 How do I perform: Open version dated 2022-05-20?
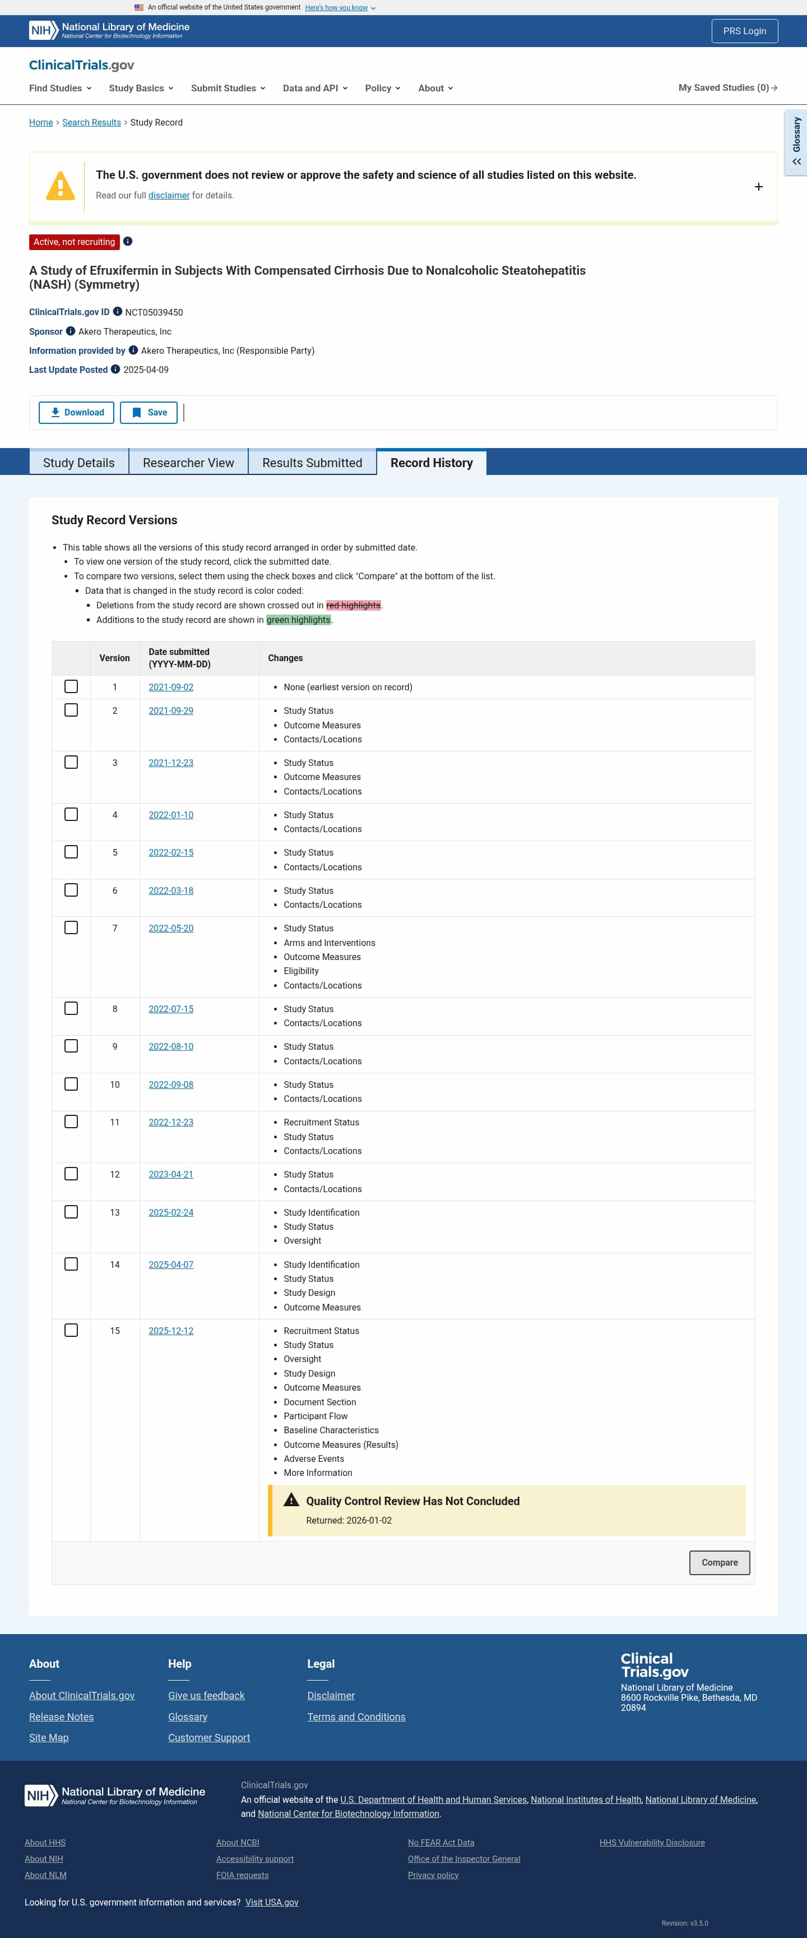click(x=171, y=929)
